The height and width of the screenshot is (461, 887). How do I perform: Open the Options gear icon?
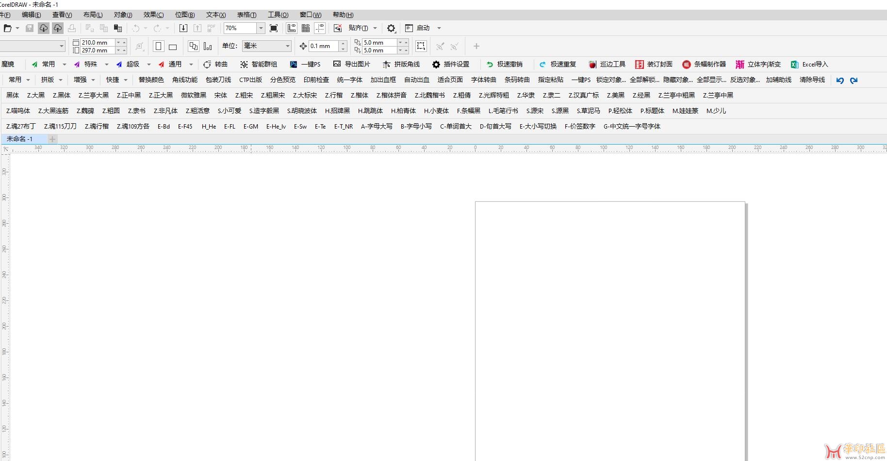click(x=391, y=28)
